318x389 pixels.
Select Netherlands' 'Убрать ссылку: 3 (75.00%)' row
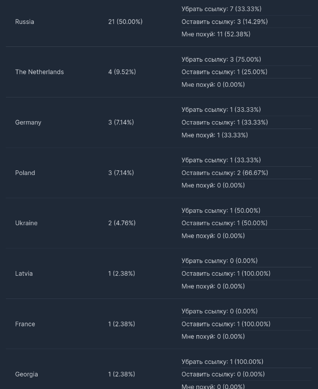pos(221,59)
